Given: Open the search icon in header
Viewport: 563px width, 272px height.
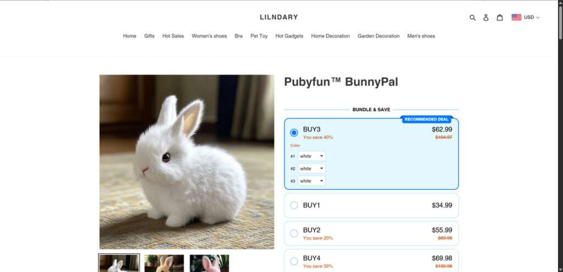Looking at the screenshot, I should [x=472, y=18].
